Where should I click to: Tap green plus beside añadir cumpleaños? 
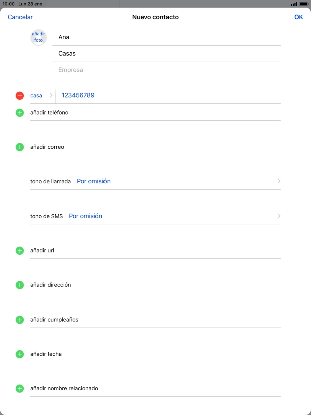coord(20,320)
